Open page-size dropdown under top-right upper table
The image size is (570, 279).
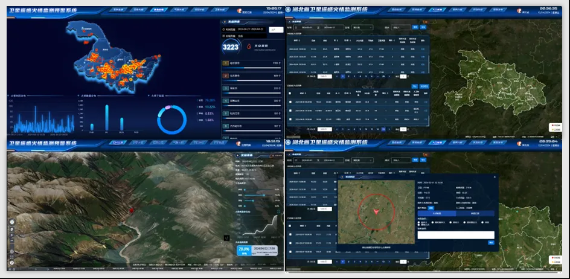coord(326,77)
